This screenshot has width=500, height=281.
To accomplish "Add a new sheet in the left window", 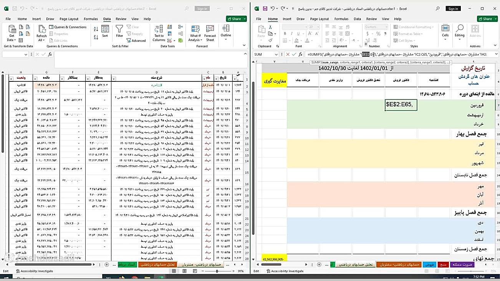I will pyautogui.click(x=107, y=264).
